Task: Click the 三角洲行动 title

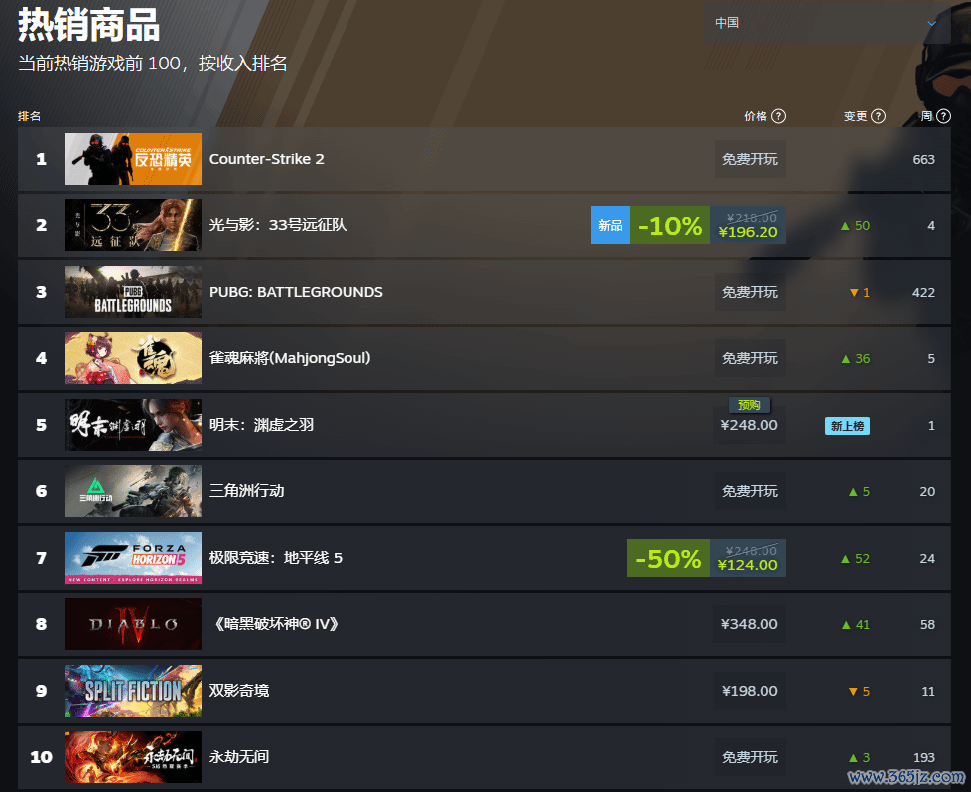Action: (246, 491)
